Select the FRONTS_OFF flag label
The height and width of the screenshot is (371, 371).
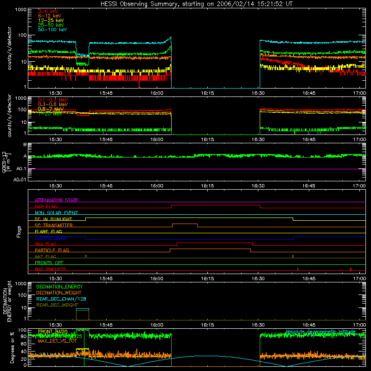point(49,262)
